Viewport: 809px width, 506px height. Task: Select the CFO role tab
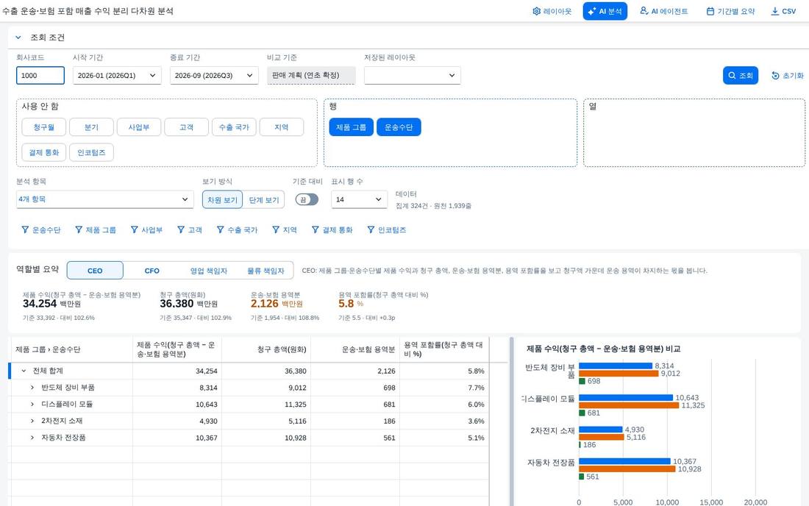pyautogui.click(x=152, y=270)
